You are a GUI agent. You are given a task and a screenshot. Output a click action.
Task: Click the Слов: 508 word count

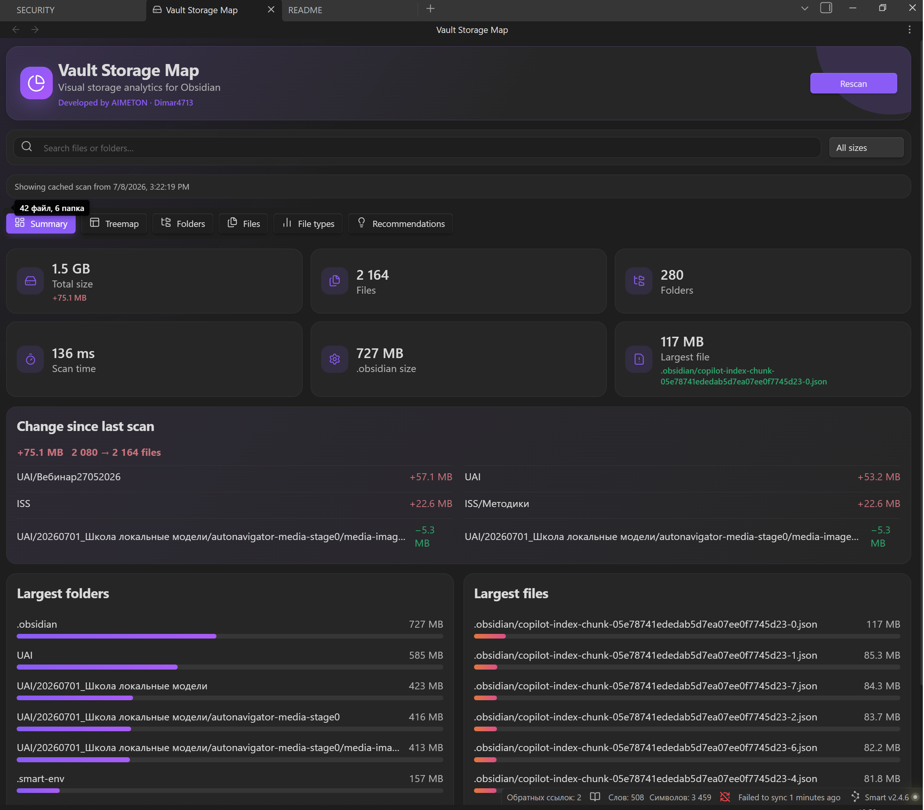coord(626,797)
